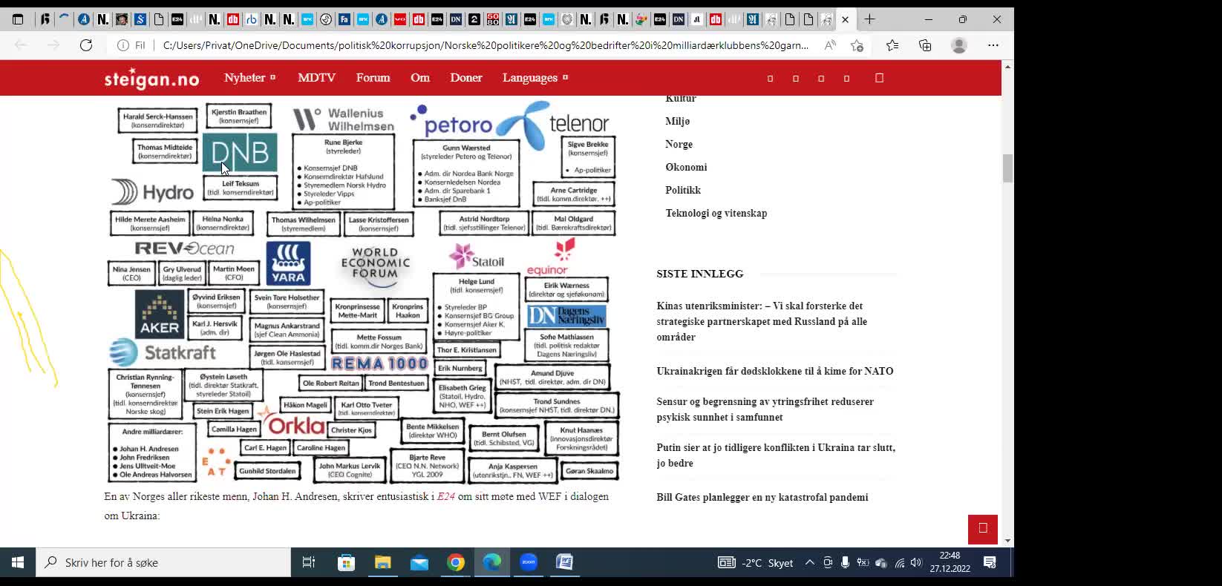Open the site information 'Fil' icon

(x=131, y=45)
